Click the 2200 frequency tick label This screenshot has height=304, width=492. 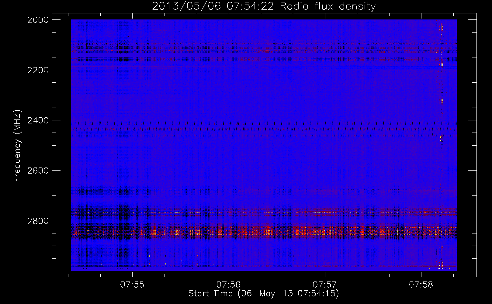tap(38, 70)
